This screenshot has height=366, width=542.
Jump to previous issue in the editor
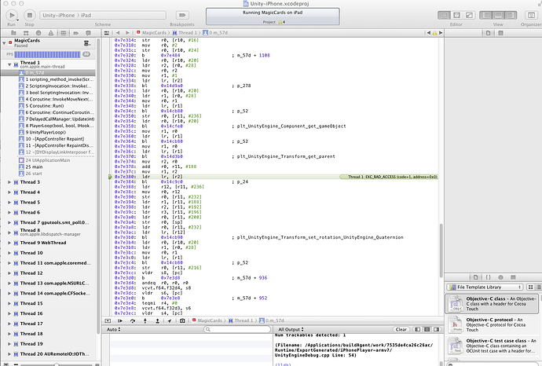(x=429, y=33)
